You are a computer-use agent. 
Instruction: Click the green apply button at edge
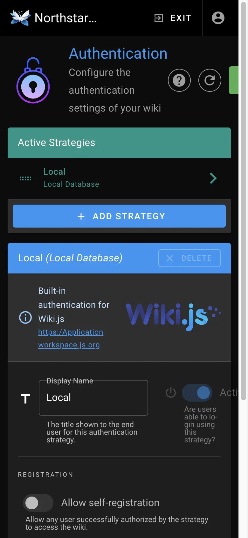coord(234,80)
